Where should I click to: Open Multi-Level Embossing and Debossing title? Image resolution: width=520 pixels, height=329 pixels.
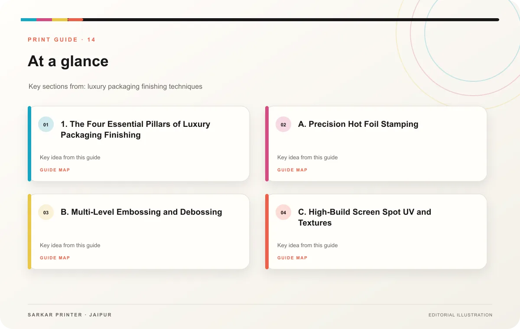[x=141, y=212]
